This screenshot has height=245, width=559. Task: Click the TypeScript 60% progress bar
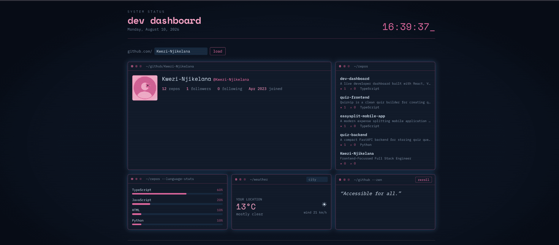pyautogui.click(x=178, y=194)
